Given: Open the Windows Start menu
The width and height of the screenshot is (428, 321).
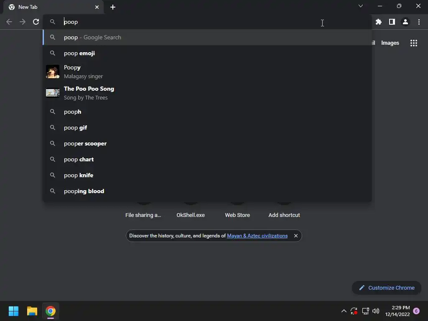Looking at the screenshot, I should (x=13, y=311).
